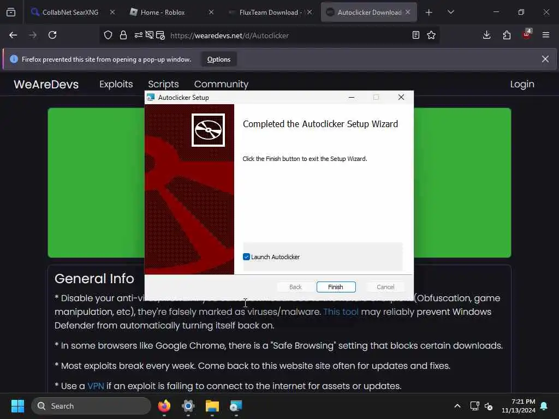Click Finish in the setup wizard
Image resolution: width=559 pixels, height=419 pixels.
(x=336, y=287)
